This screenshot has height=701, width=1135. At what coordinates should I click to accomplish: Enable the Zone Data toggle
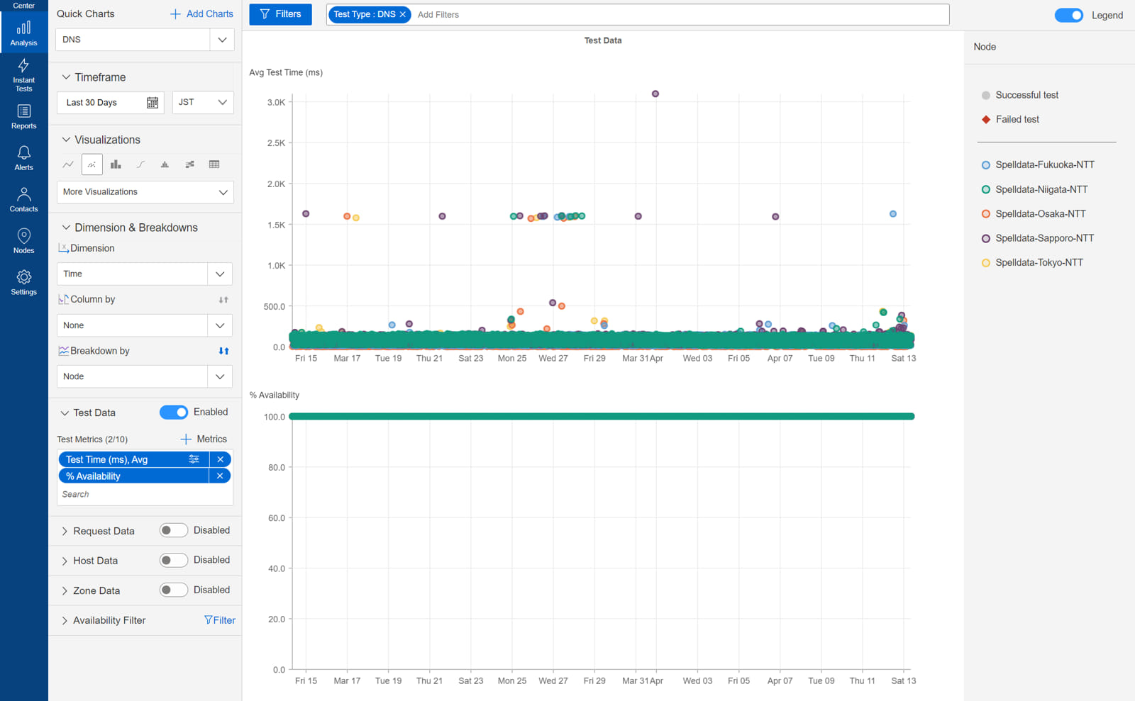click(173, 590)
